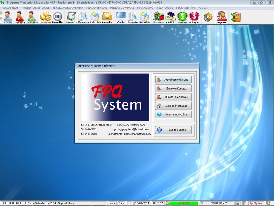Open the CADASTROS menu
Screen dimensions: 274x206
pyautogui.click(x=11, y=7)
